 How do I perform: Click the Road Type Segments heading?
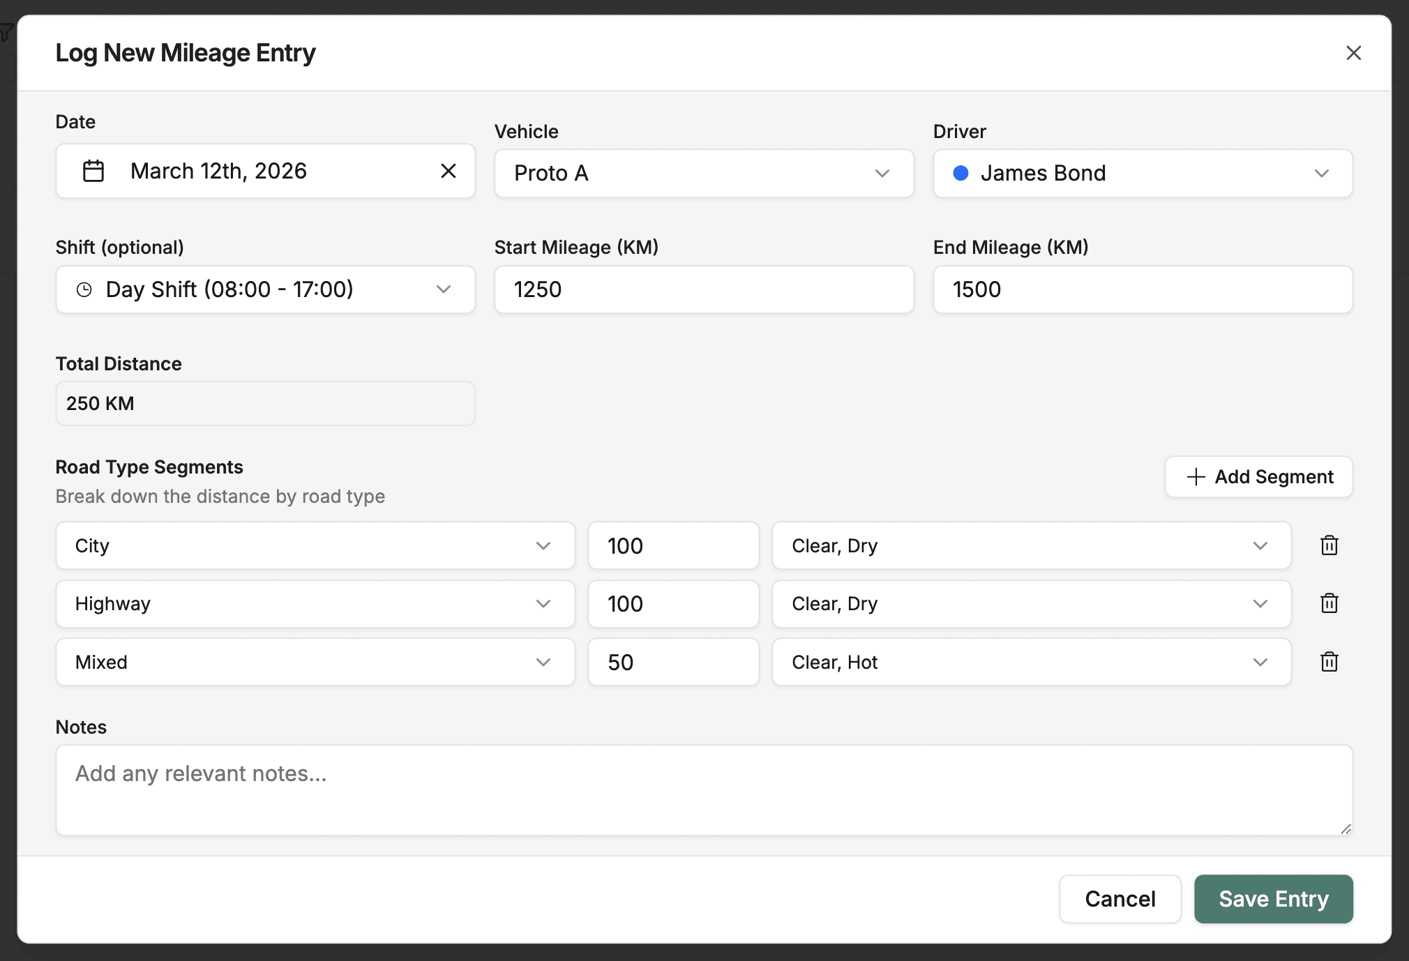(149, 467)
